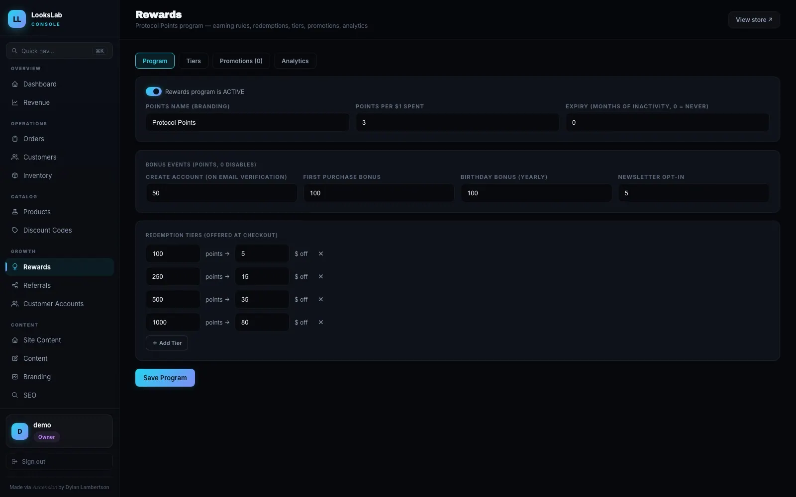
Task: Click the Products icon in Catalog section
Action: (x=15, y=212)
